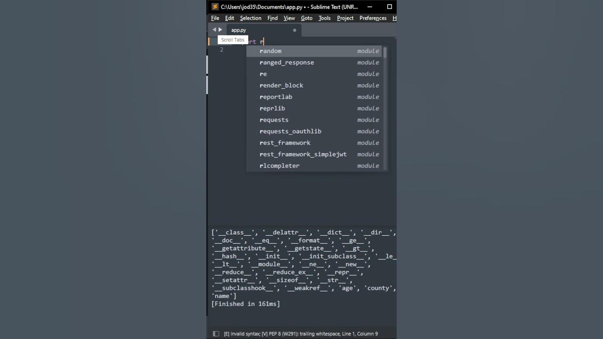This screenshot has width=603, height=339.
Task: Maximize the Sublime Text window
Action: [x=390, y=7]
